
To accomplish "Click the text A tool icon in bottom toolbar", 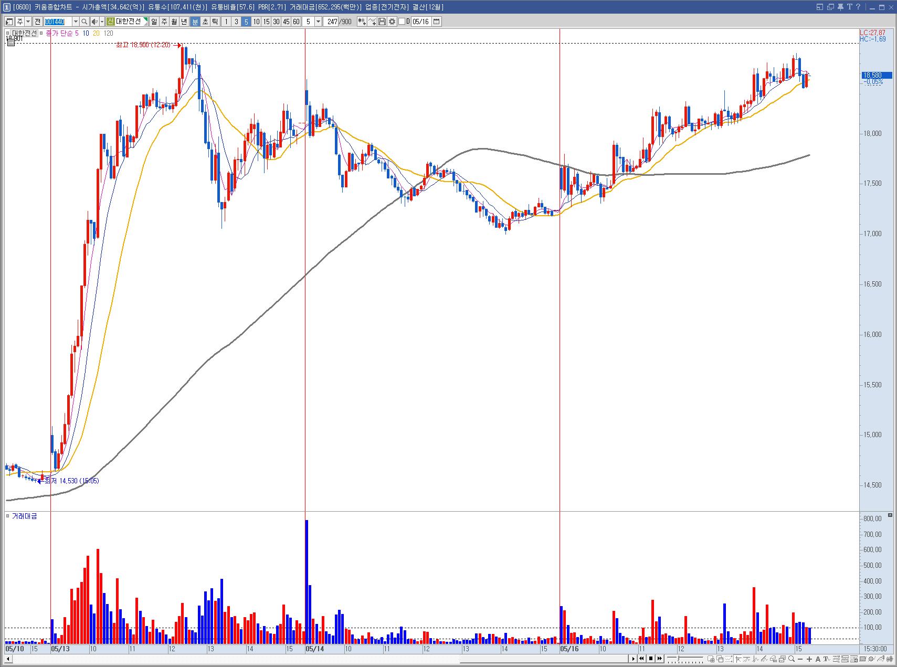I will click(818, 659).
